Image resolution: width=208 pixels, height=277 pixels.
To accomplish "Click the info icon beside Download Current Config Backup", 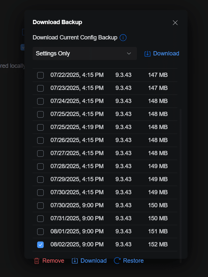I will 123,37.
